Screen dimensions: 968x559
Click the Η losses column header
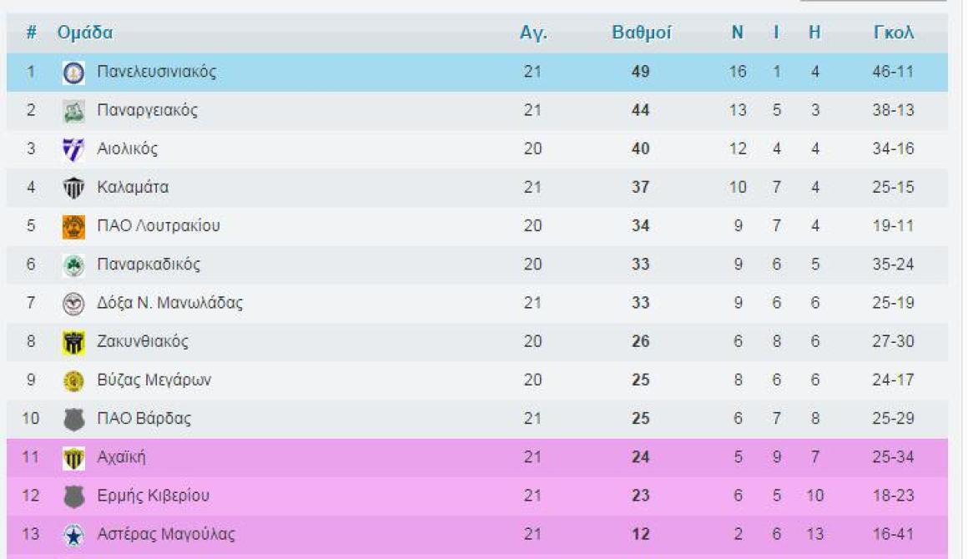coord(815,33)
